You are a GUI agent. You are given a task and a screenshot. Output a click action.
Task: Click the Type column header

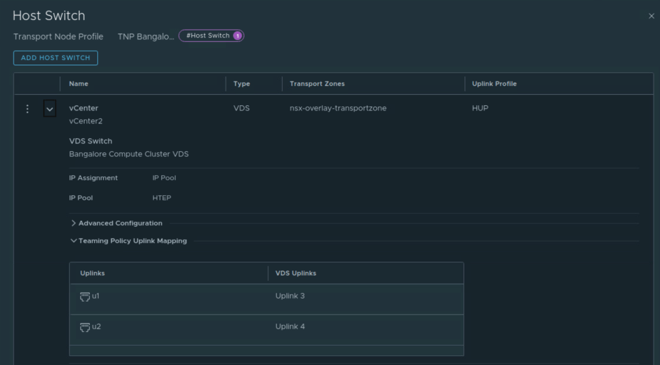(241, 84)
